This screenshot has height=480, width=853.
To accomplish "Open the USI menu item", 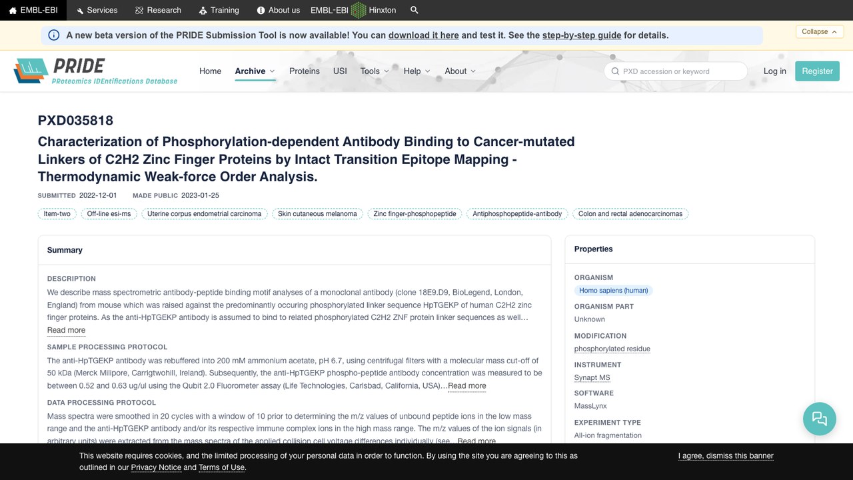I will (340, 71).
